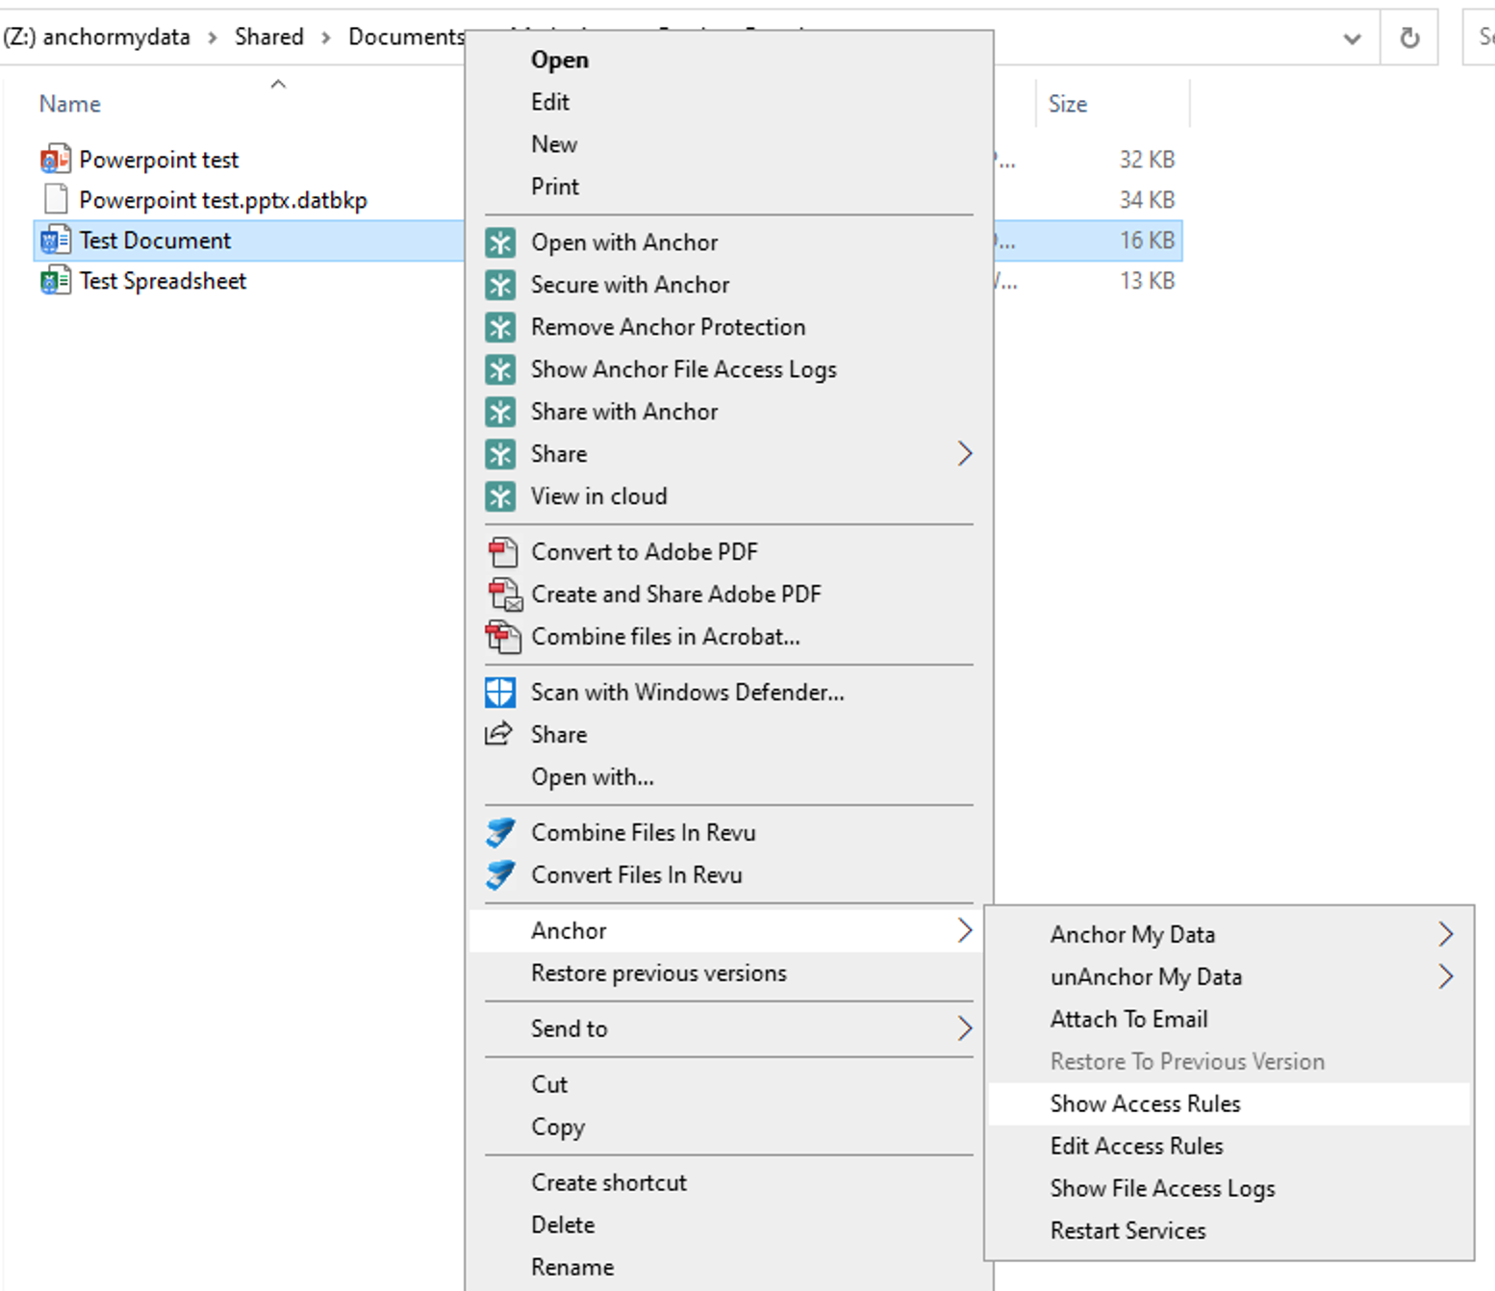Click the icon beside Create and Share Adobe PDF
The image size is (1495, 1291).
tap(504, 595)
